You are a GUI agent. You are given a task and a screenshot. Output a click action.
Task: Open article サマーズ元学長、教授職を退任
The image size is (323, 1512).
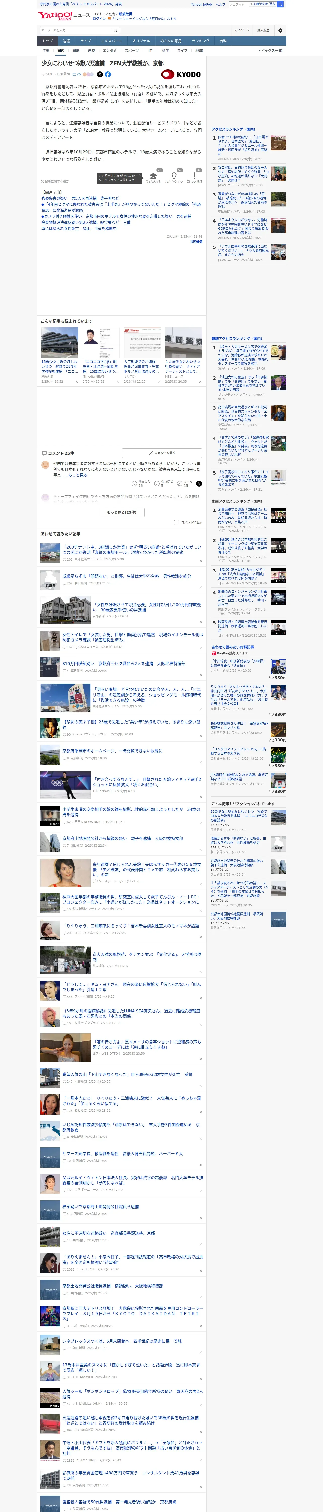coord(123,1154)
